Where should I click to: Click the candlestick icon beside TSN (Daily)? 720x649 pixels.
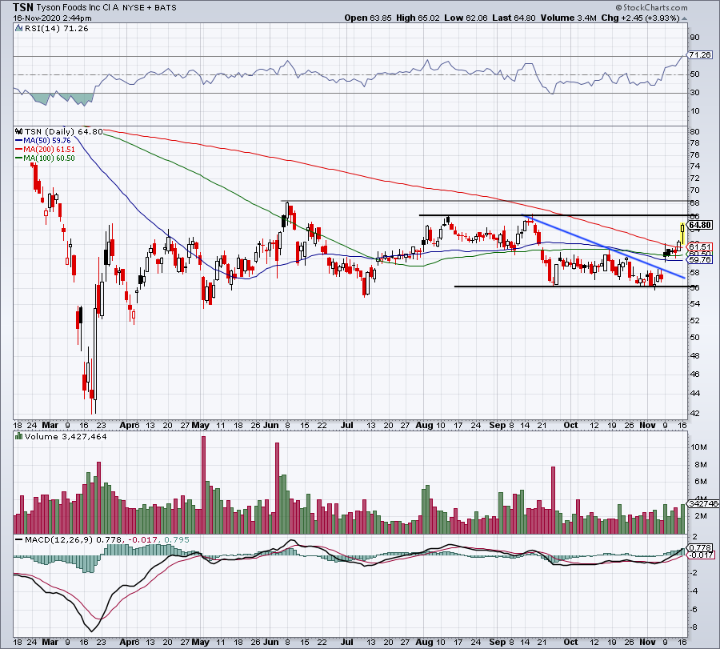coord(19,131)
